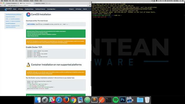Open the Trash in the Dock
The width and height of the screenshot is (185, 104).
147,100
